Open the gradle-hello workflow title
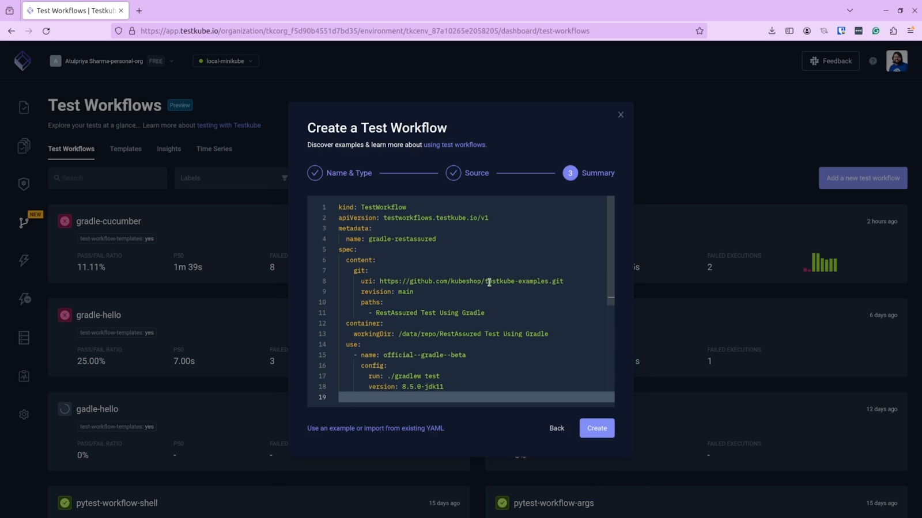Viewport: 922px width, 518px height. pyautogui.click(x=99, y=315)
